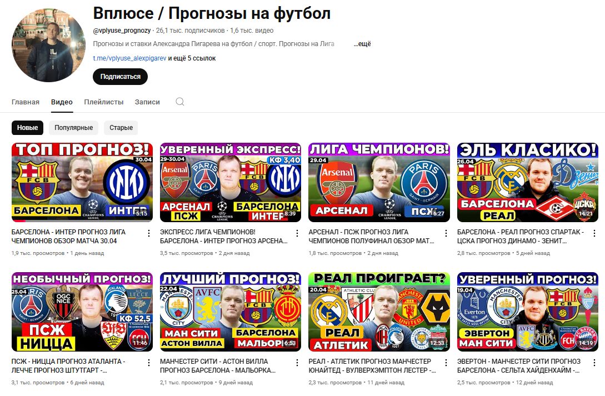
Task: Switch to the Главная tab
Action: 26,102
